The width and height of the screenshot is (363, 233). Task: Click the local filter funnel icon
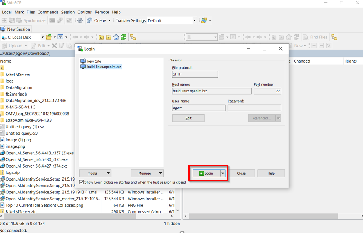(x=60, y=37)
